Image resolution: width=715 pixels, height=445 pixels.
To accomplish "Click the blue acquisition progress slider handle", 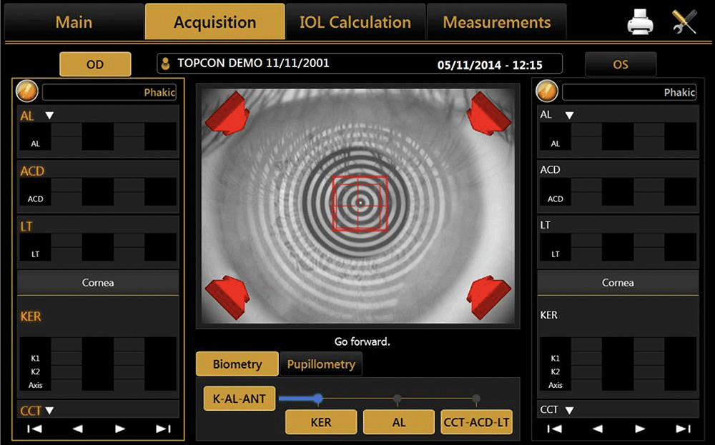I will tap(318, 399).
